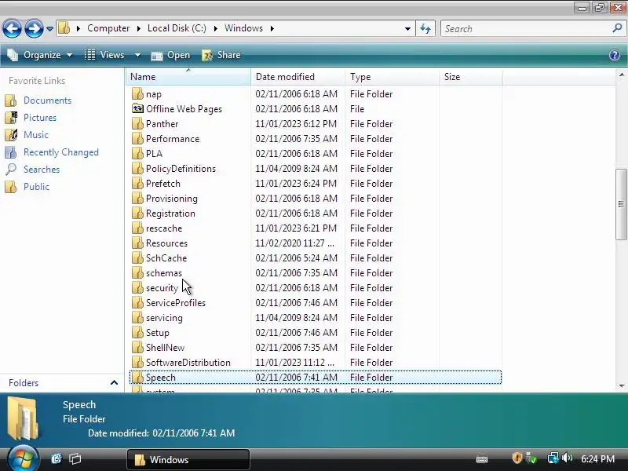Sort by the Name column header
Screen dimensions: 628x471
point(188,76)
